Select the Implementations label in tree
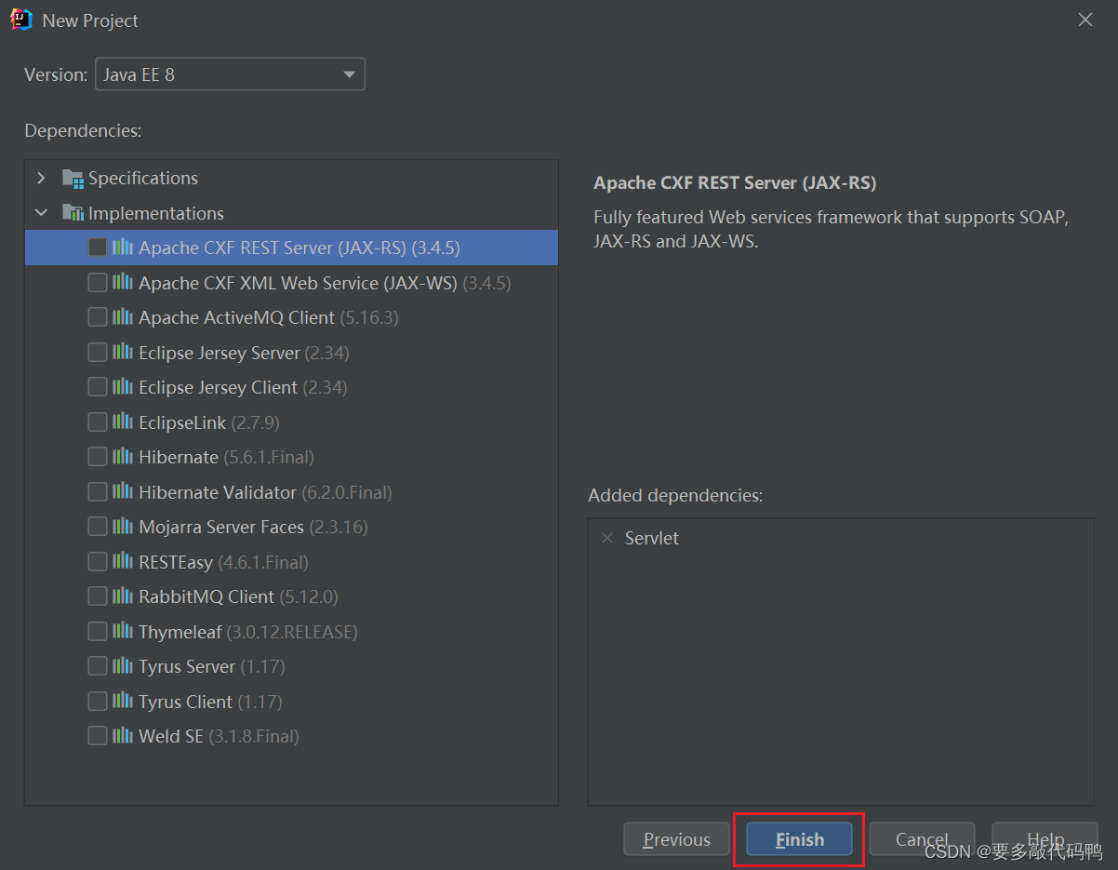1118x870 pixels. (156, 213)
